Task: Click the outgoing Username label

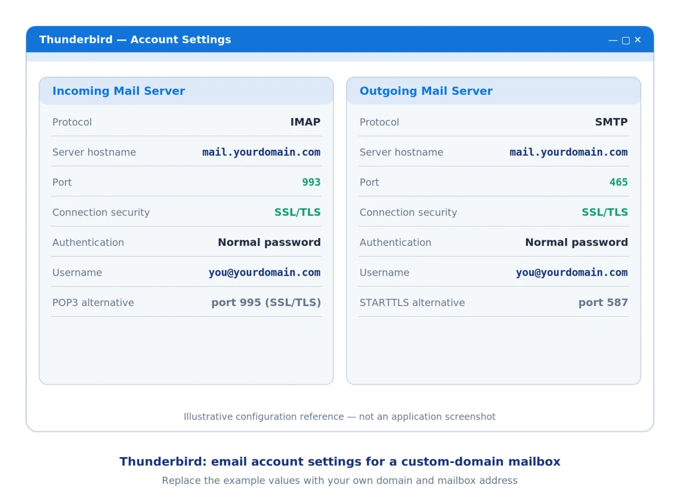Action: coord(384,272)
